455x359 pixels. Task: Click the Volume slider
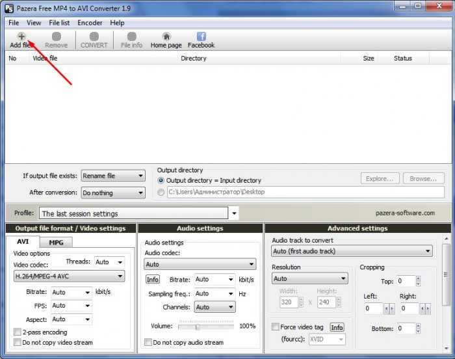(198, 326)
